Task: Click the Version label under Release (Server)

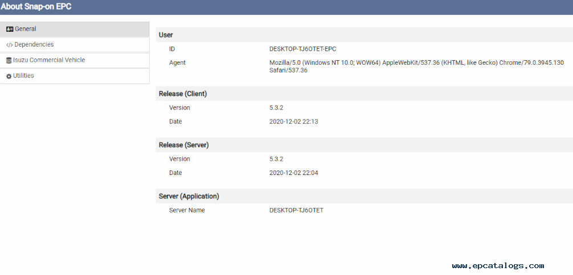Action: (179, 159)
